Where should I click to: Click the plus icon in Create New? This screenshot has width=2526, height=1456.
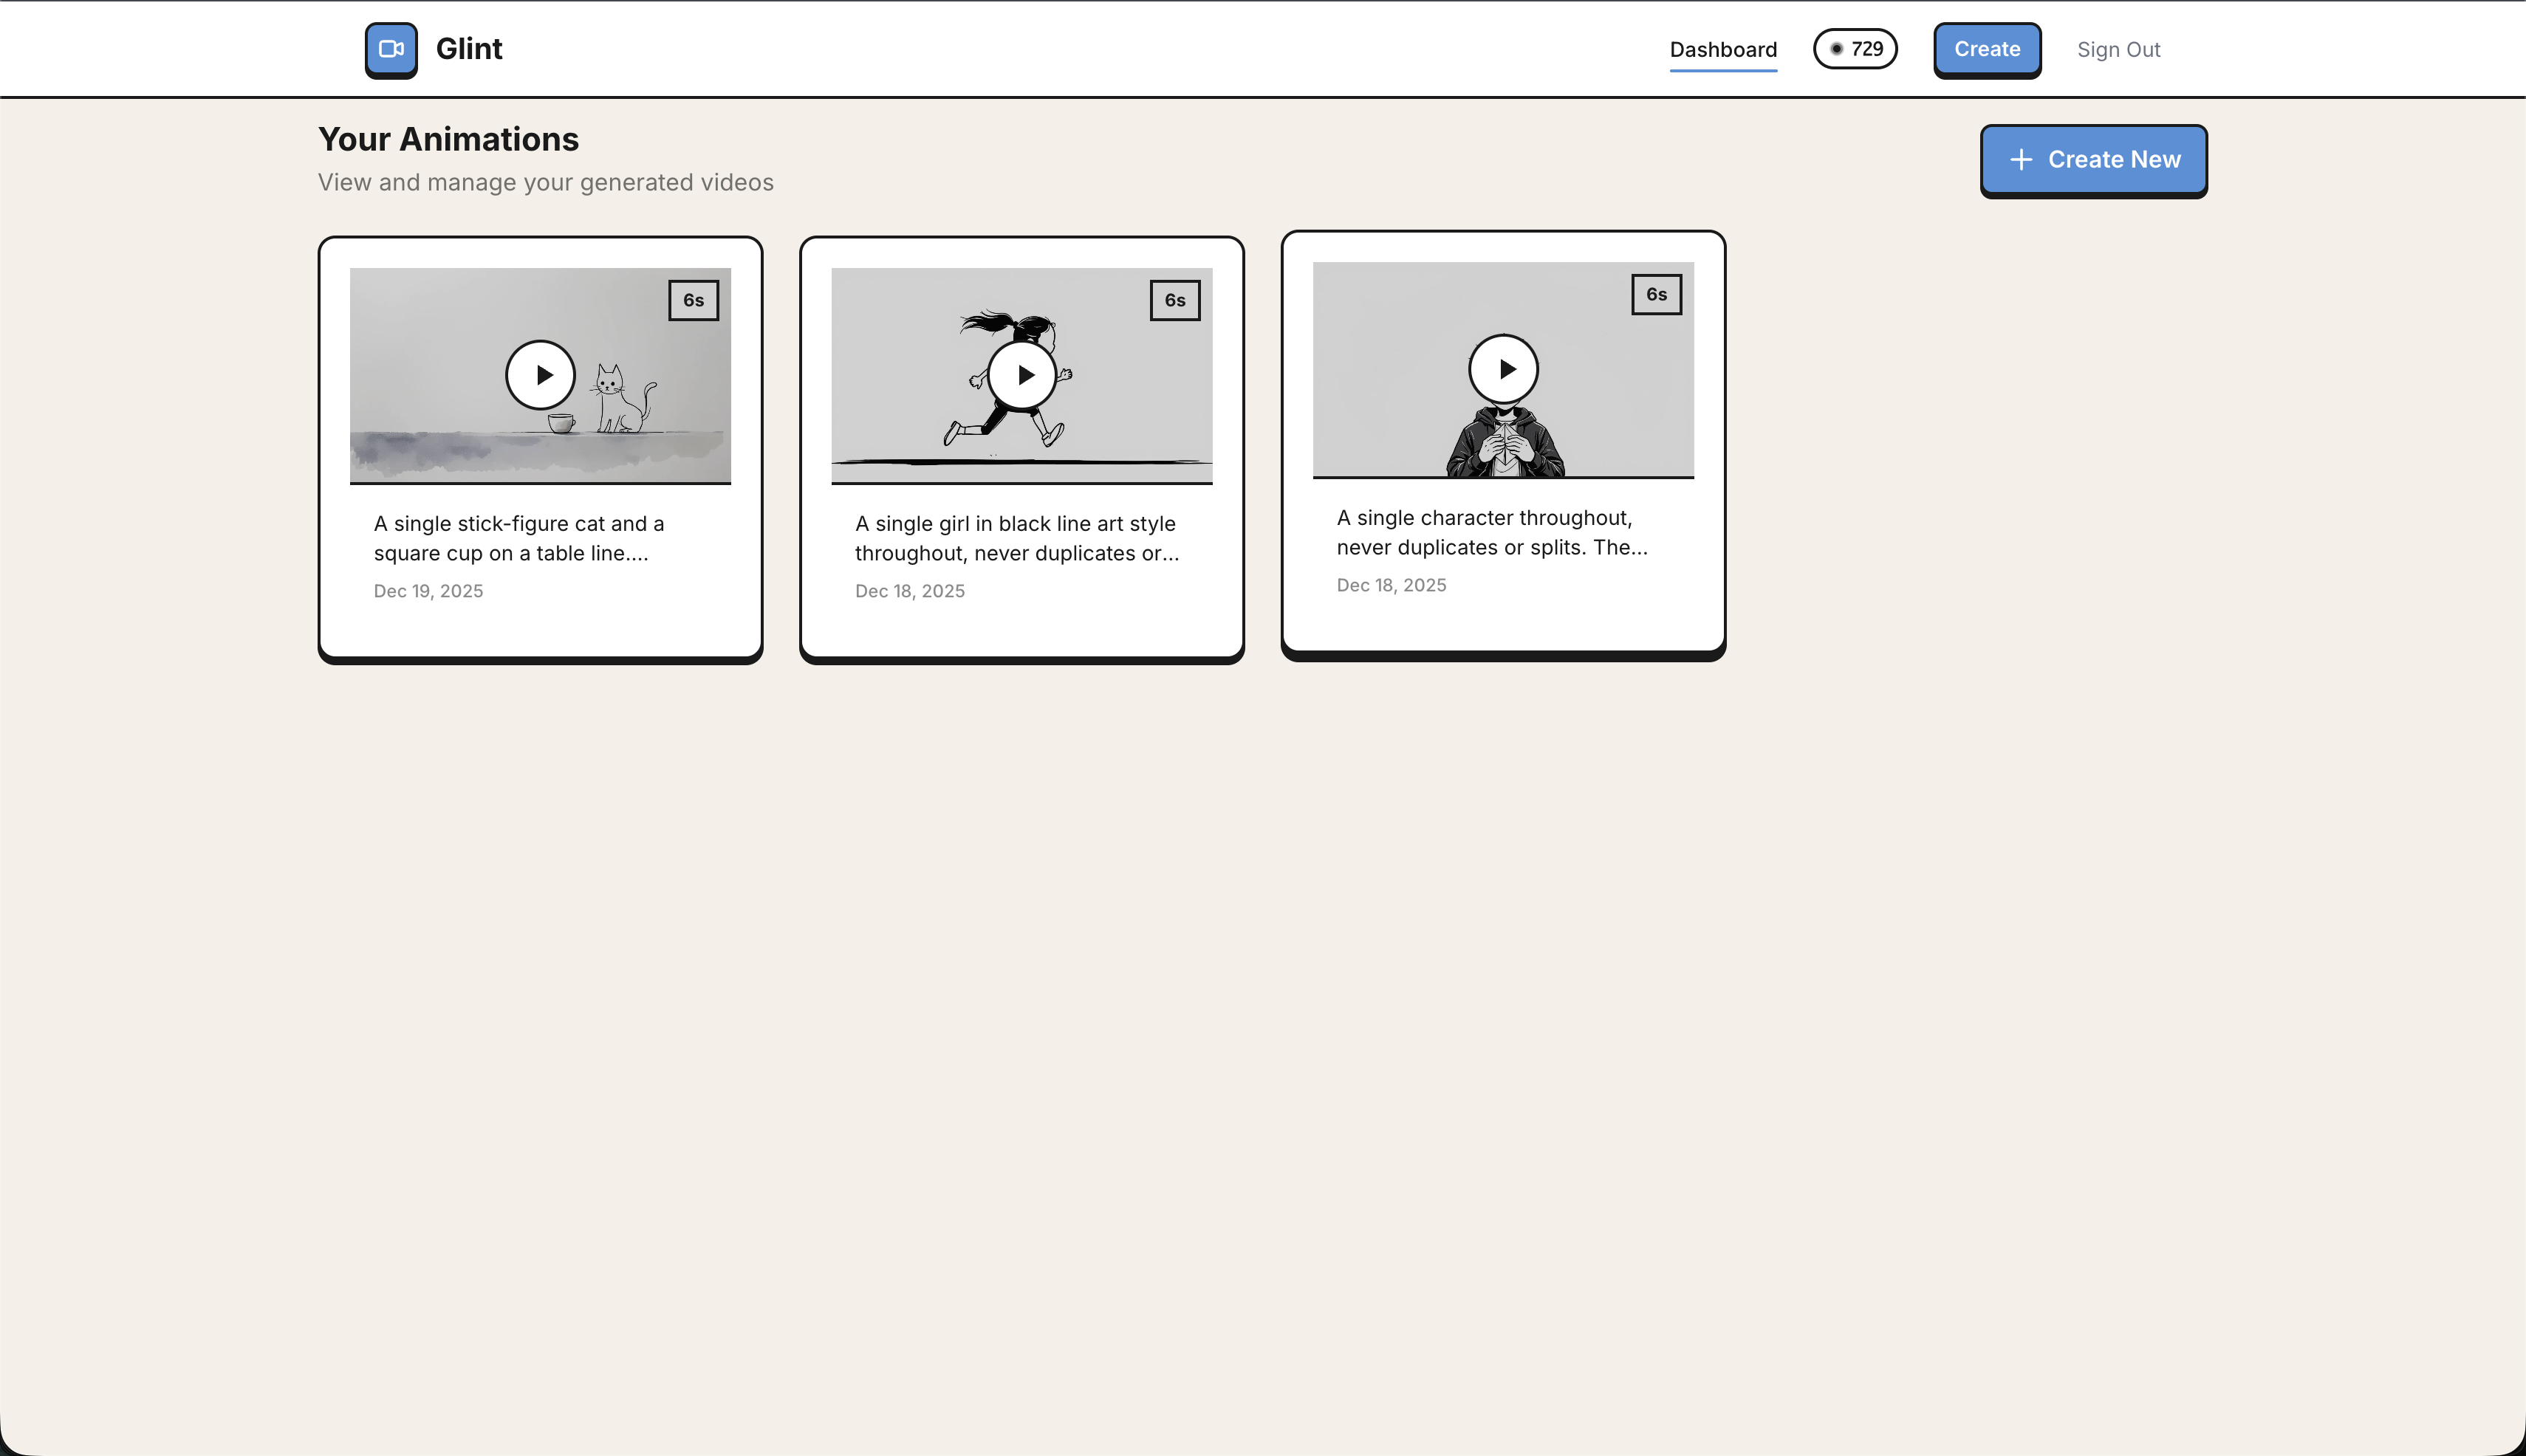click(x=2021, y=160)
